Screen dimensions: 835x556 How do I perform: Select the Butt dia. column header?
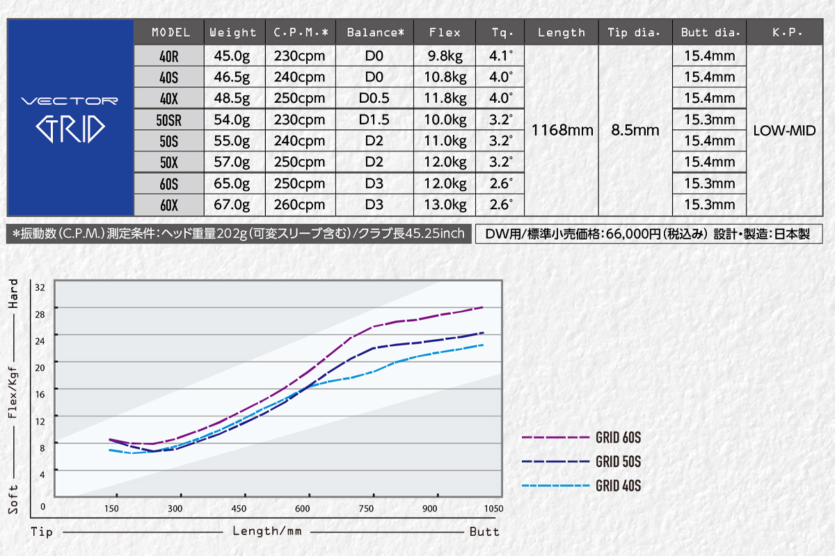[x=709, y=33]
